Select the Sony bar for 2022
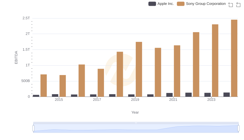 point(196,64)
